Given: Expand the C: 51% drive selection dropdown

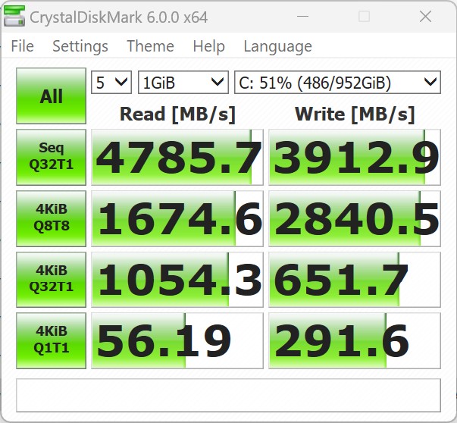Looking at the screenshot, I should click(337, 83).
